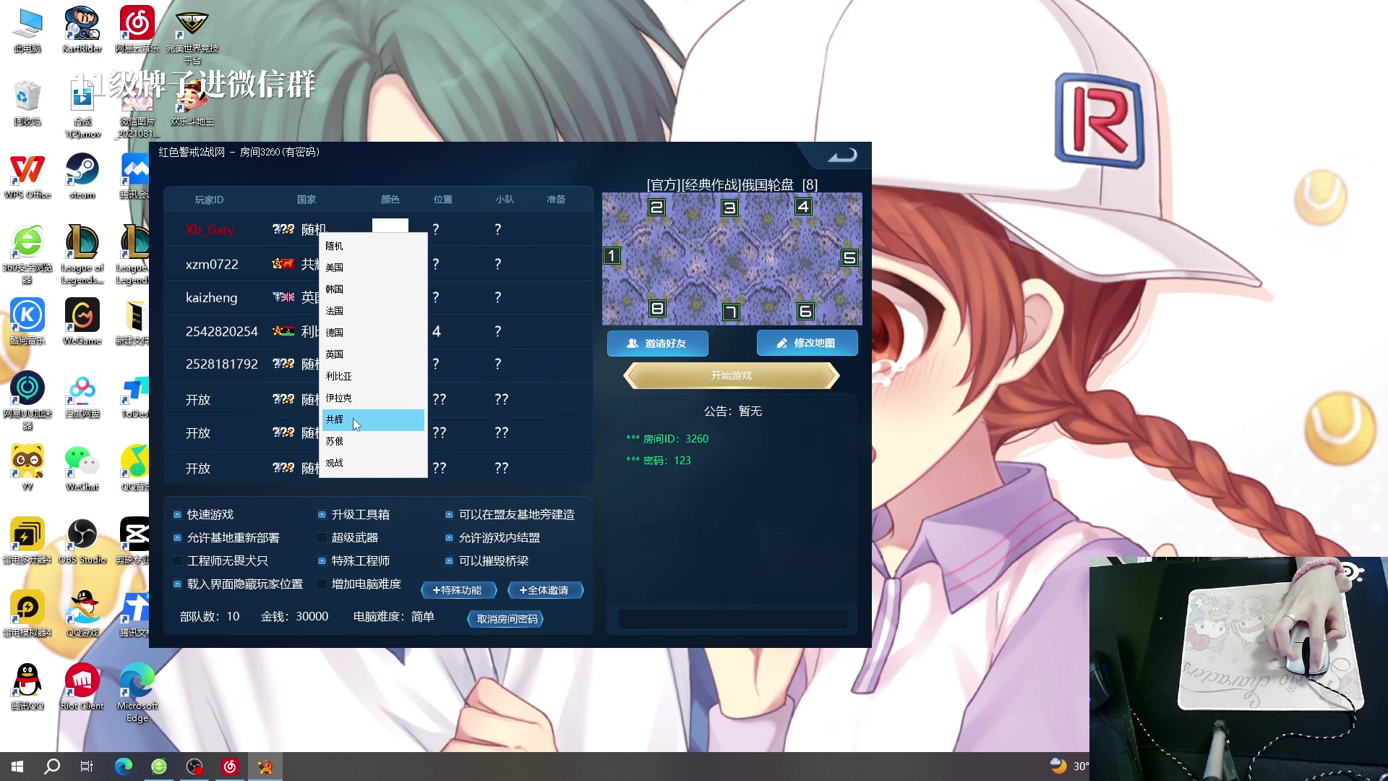The height and width of the screenshot is (781, 1388).
Task: Toggle 可以摧毁桥梁 checkbox
Action: (449, 561)
